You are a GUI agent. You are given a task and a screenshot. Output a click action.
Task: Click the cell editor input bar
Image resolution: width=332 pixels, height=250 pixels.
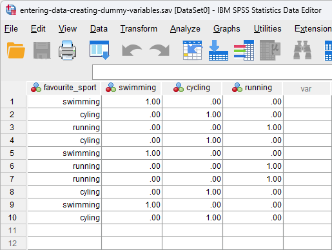212,72
